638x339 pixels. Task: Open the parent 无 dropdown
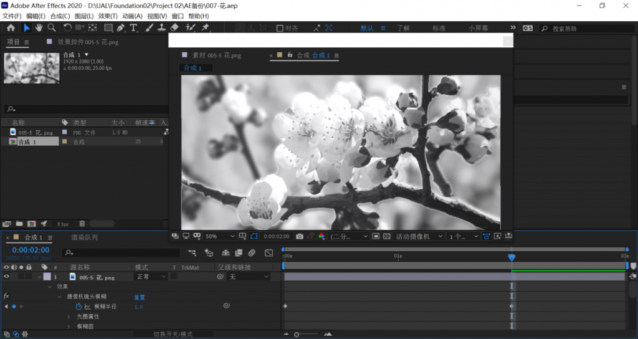click(249, 276)
